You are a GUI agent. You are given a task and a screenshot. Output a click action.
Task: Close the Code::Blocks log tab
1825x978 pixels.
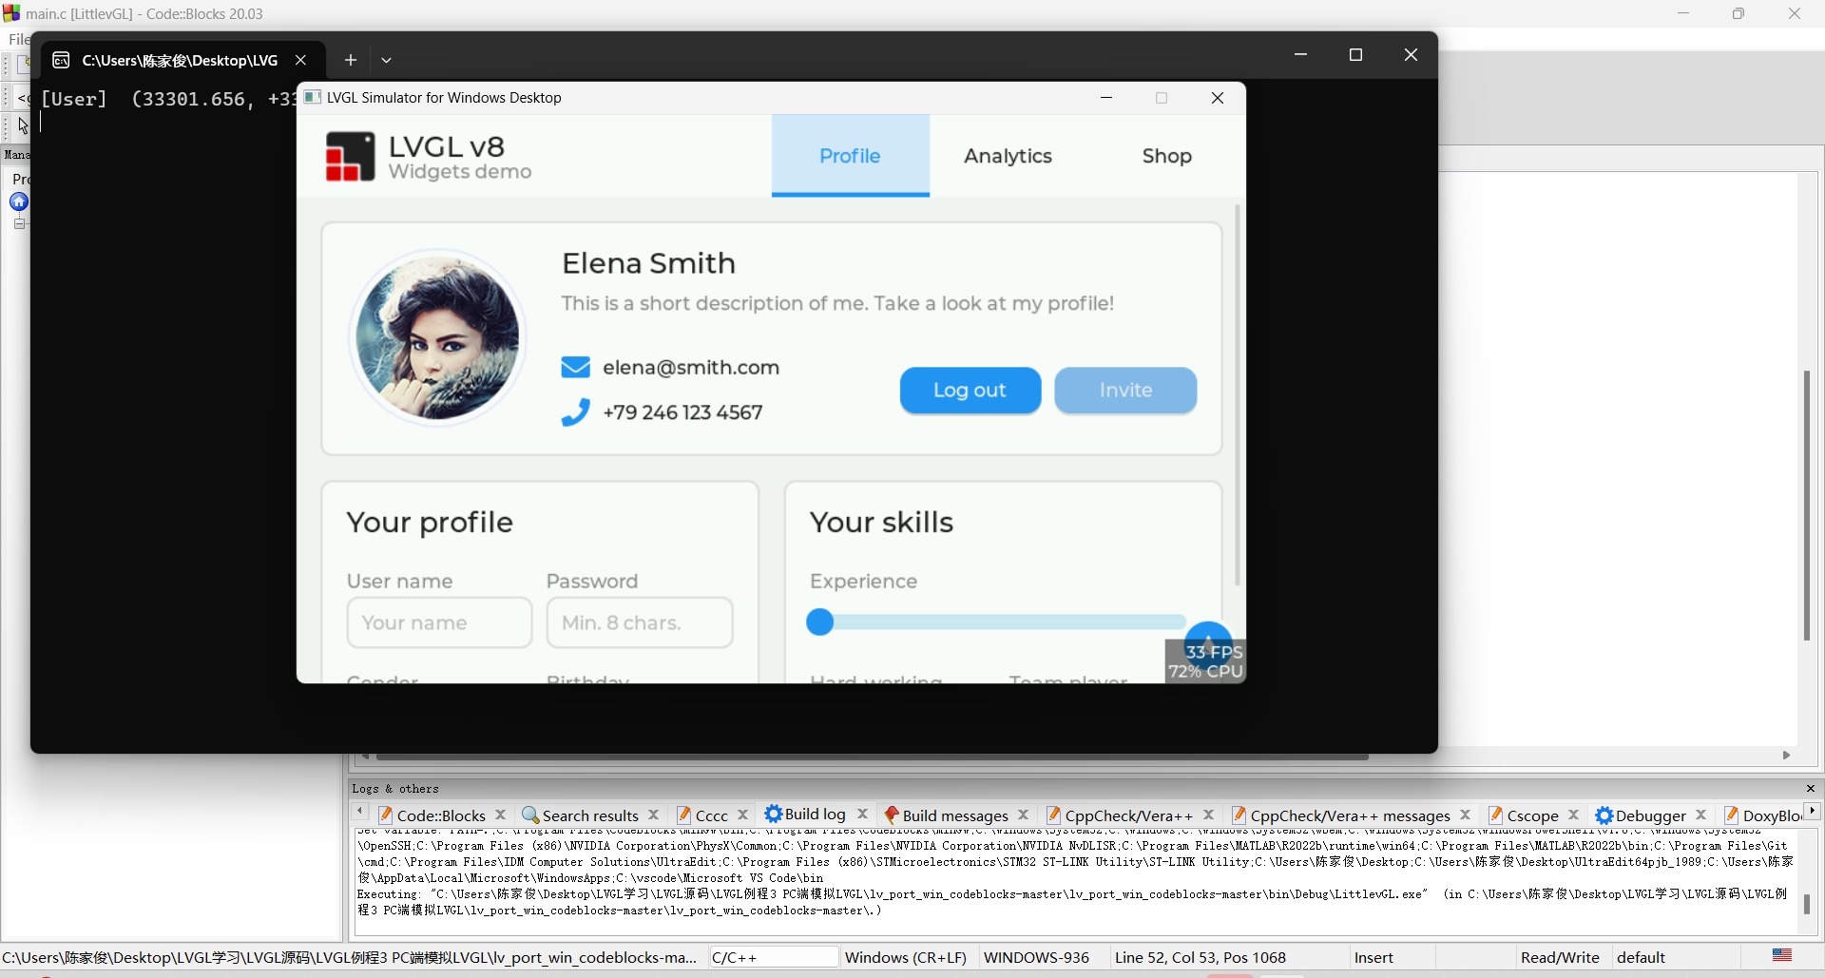coord(501,815)
